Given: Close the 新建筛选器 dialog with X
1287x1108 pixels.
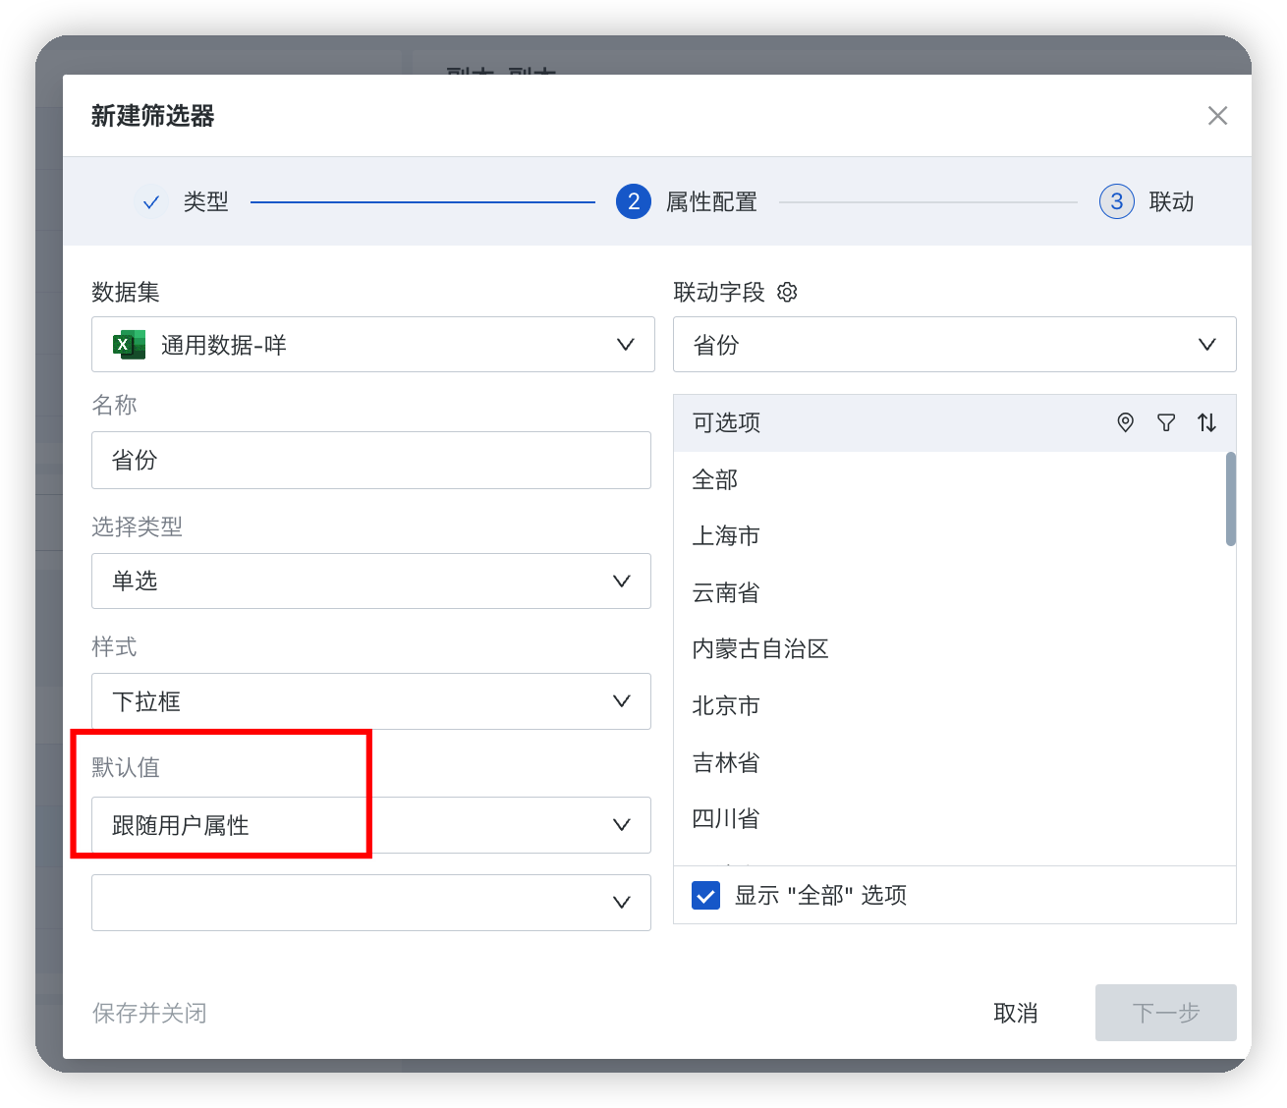Looking at the screenshot, I should 1217,116.
